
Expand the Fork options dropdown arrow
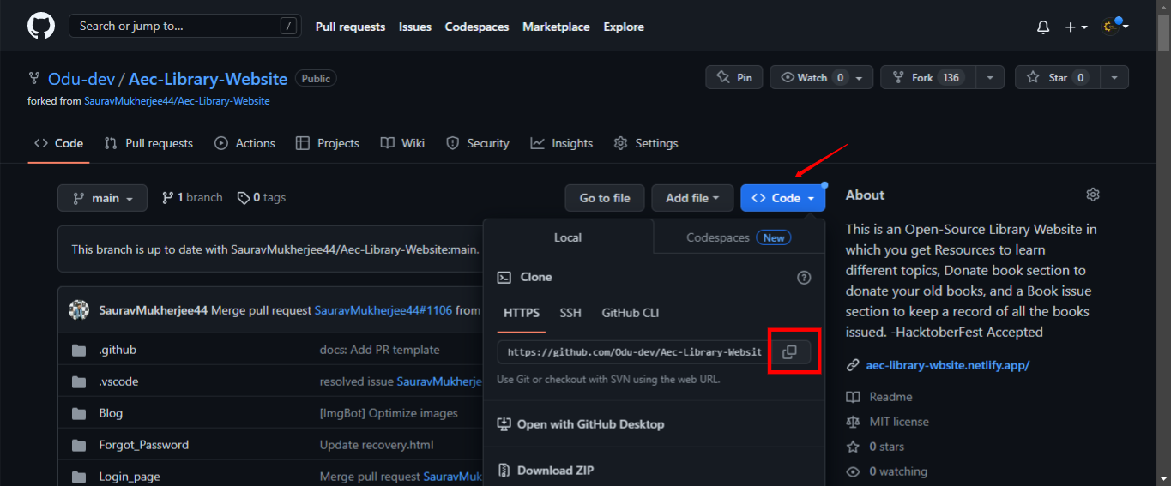(x=990, y=77)
